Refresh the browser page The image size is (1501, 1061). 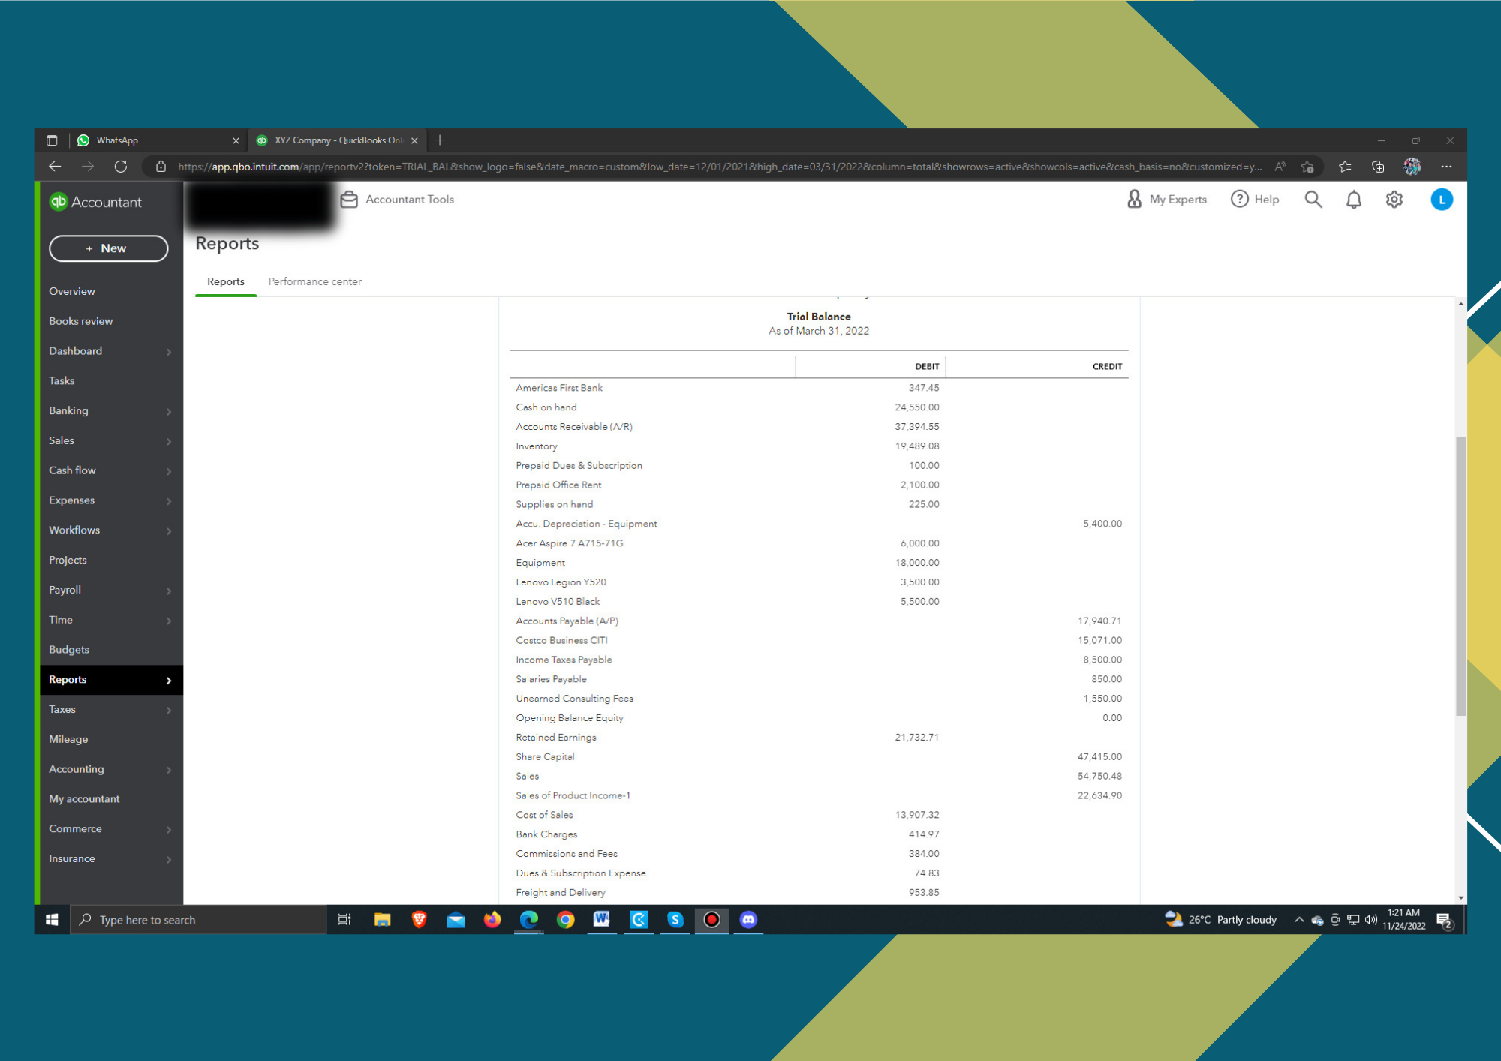tap(121, 167)
